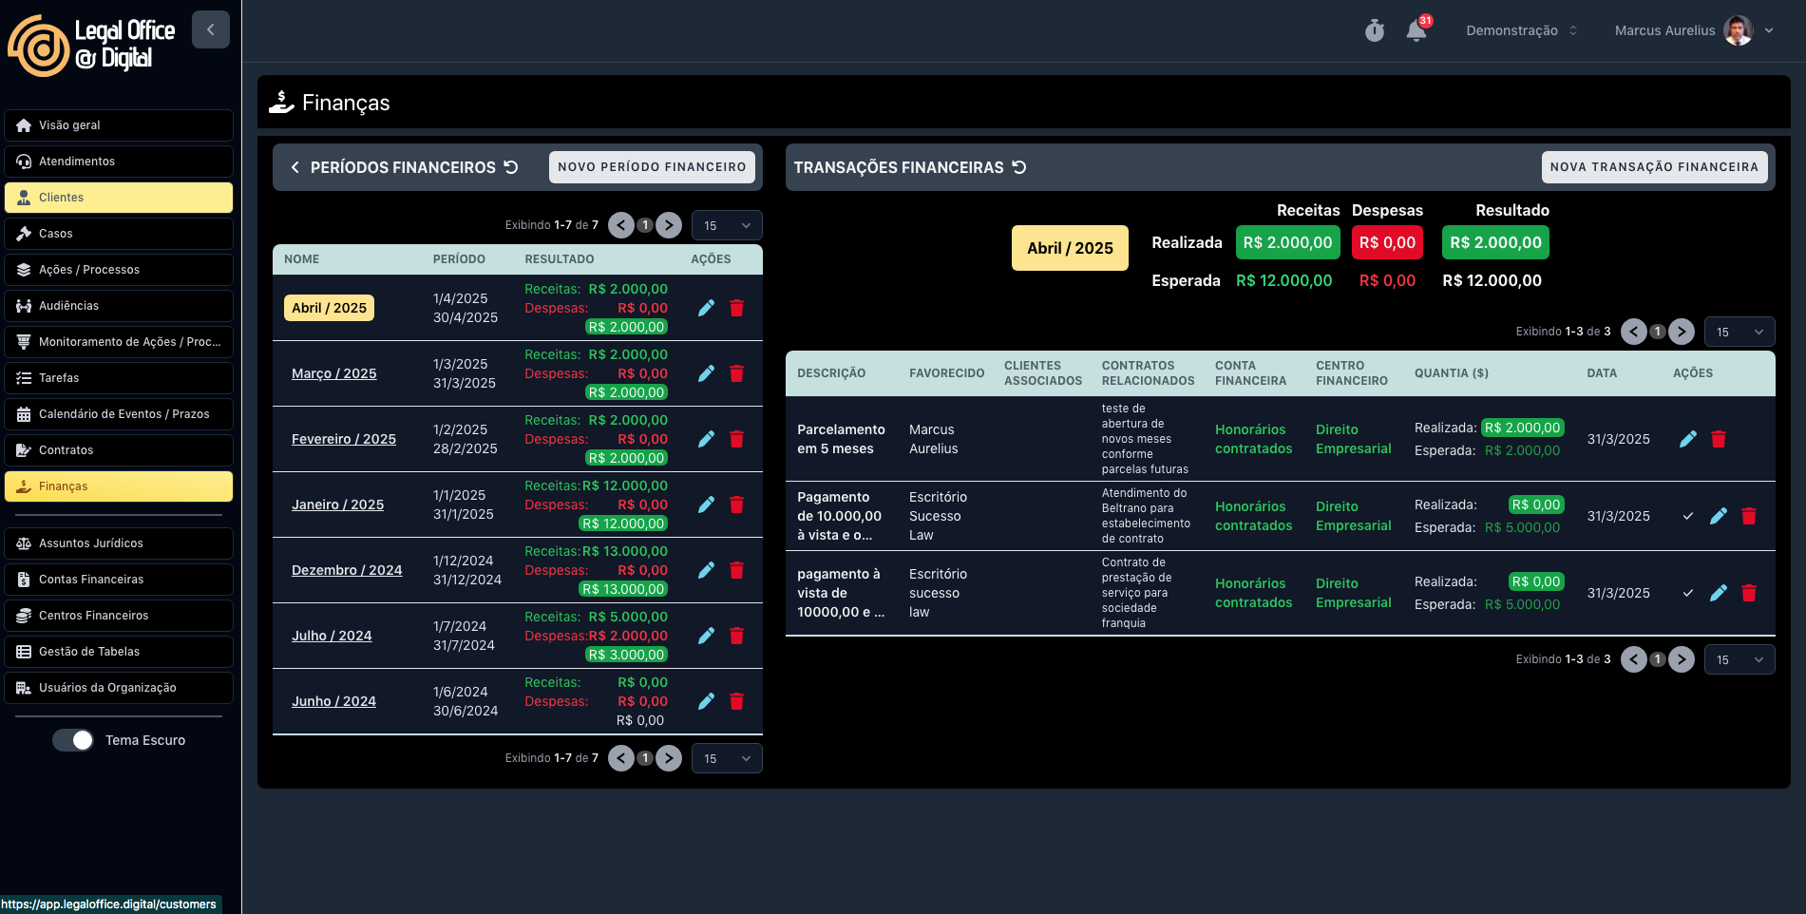Viewport: 1806px width, 914px height.
Task: Refresh the Transações Financeiras list
Action: coord(1019,167)
